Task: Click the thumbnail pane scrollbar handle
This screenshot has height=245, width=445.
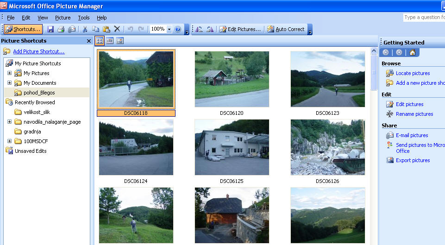Action: pyautogui.click(x=374, y=72)
